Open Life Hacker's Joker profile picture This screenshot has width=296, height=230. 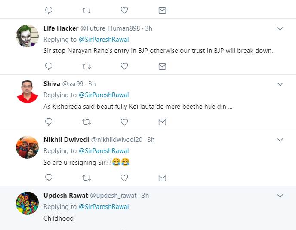tap(28, 36)
